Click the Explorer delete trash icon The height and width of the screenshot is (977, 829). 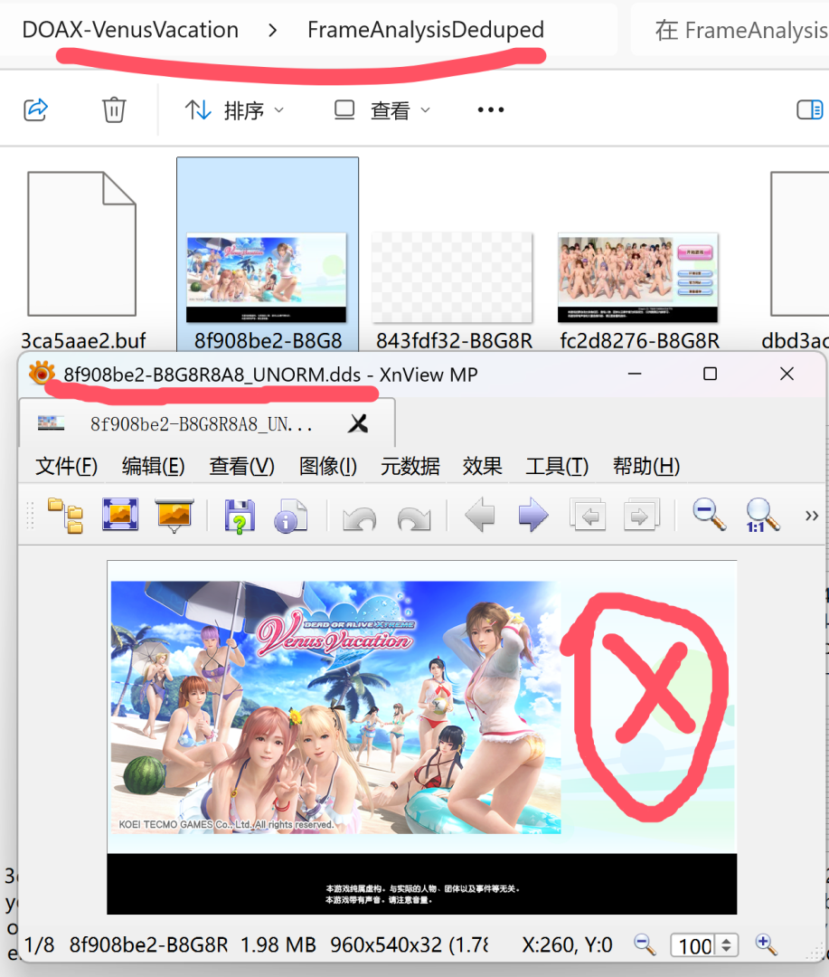coord(114,110)
